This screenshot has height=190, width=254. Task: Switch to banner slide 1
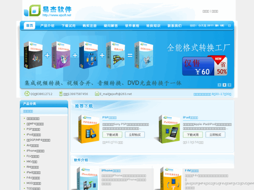219,85
